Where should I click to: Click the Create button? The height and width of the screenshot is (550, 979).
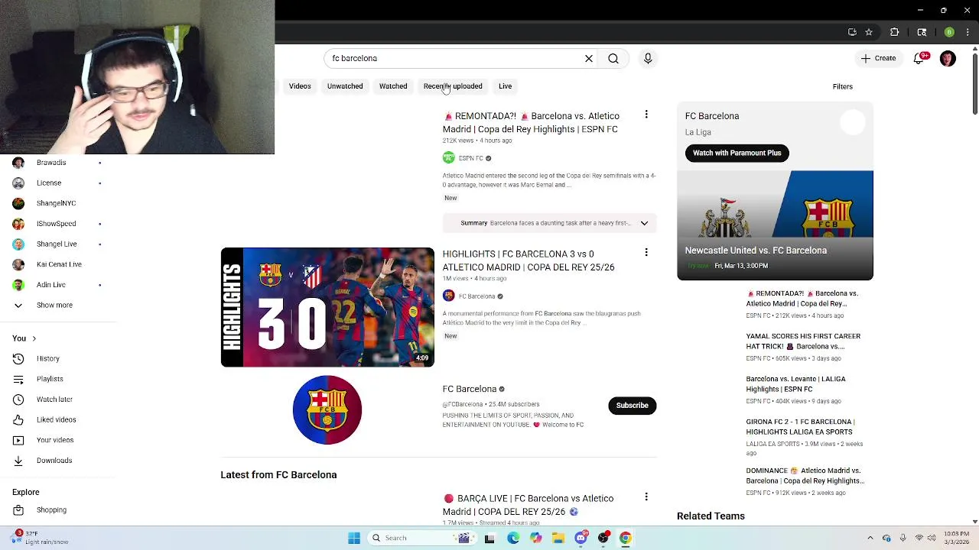pyautogui.click(x=878, y=58)
